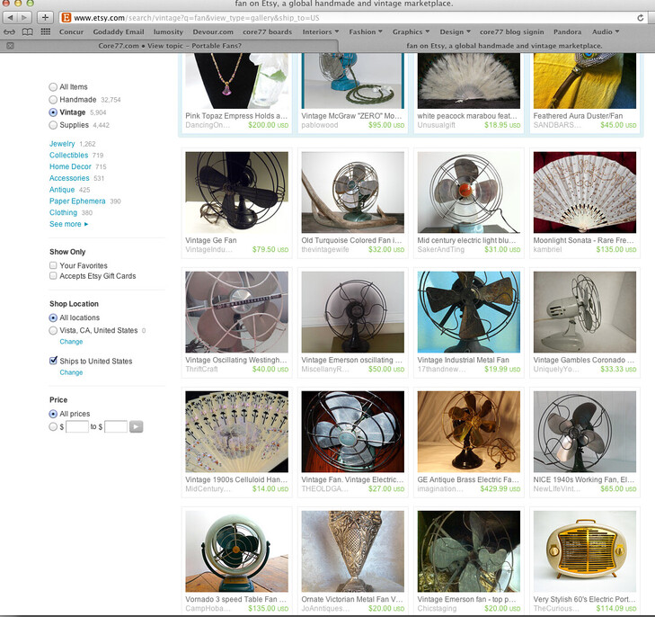This screenshot has width=655, height=617.
Task: Select the All locations radio button
Action: (x=53, y=317)
